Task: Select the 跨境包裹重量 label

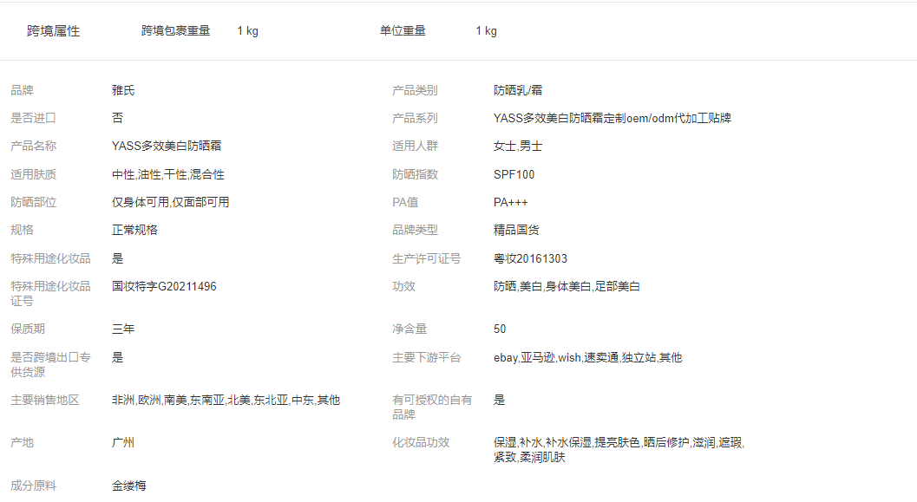Action: coord(175,31)
